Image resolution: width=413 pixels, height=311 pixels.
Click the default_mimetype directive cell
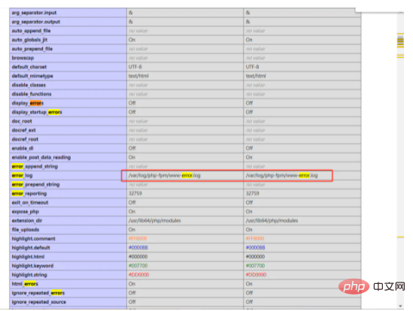pyautogui.click(x=68, y=76)
